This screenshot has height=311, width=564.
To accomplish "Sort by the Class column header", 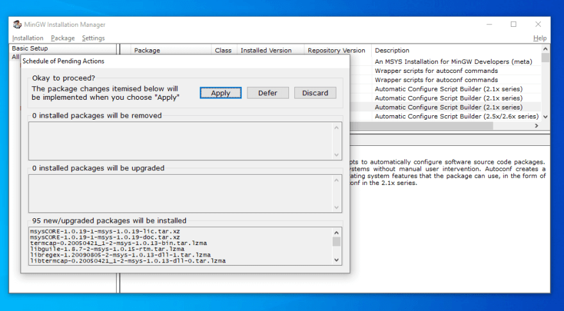I will tap(223, 51).
